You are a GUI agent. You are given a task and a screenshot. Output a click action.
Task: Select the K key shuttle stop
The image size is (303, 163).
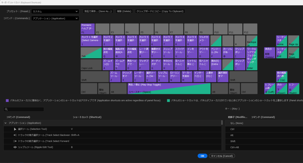point(192,65)
